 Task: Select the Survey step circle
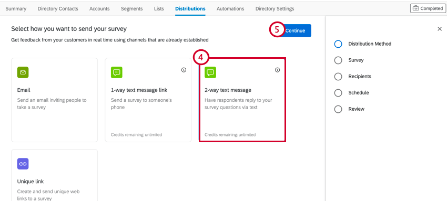338,60
